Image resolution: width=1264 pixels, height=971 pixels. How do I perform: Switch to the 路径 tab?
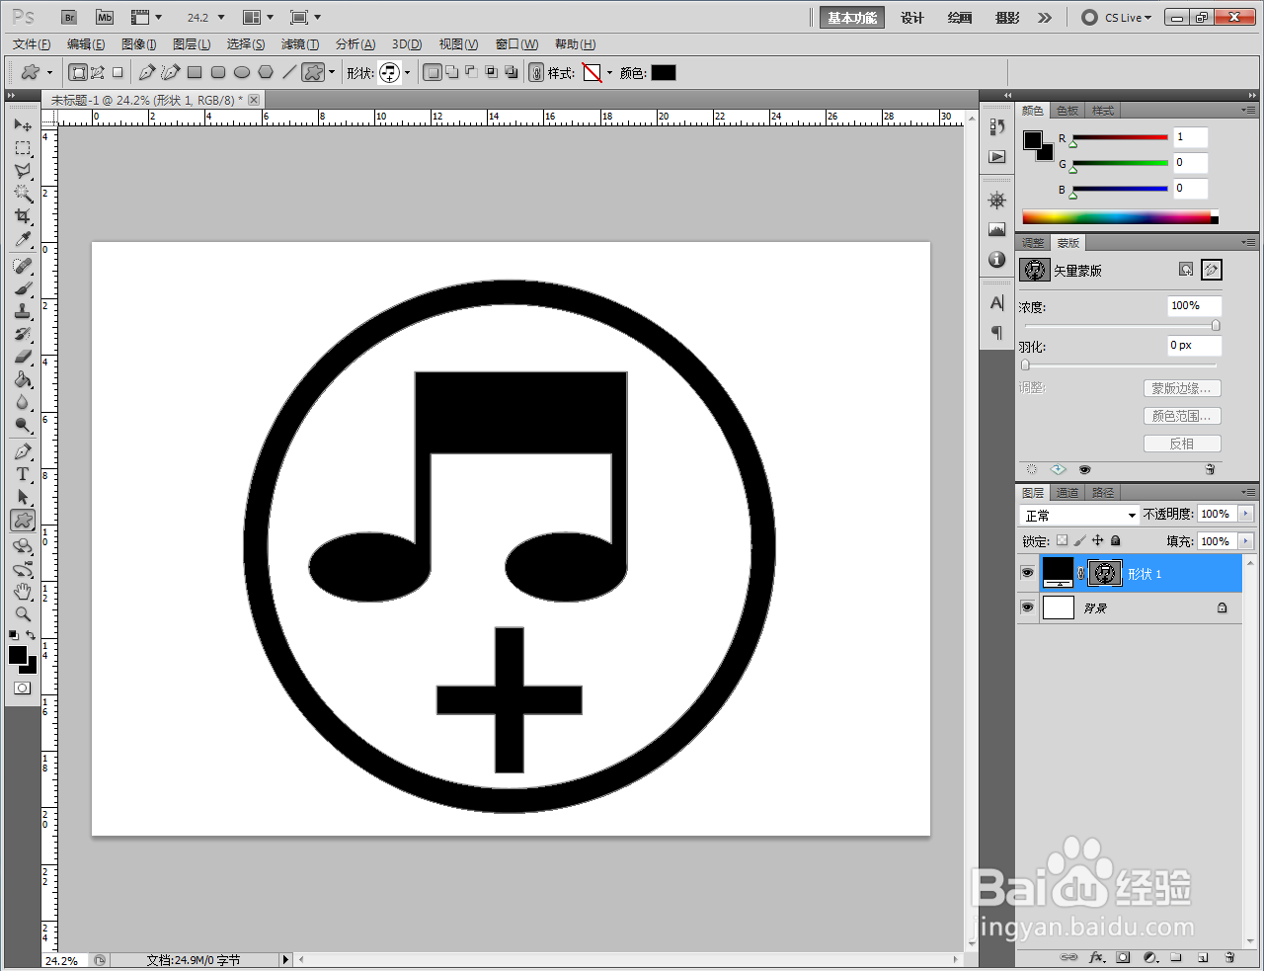[1103, 493]
